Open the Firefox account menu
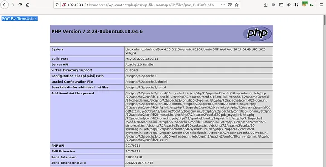This screenshot has width=326, height=167. [289, 5]
